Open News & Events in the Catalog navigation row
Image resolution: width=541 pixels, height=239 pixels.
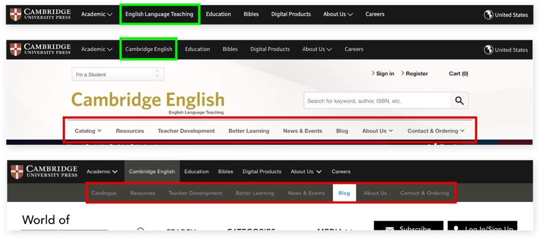[x=302, y=131]
